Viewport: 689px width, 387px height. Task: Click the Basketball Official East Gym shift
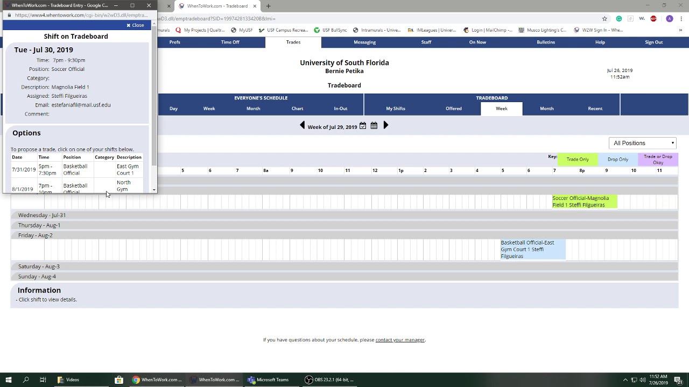coord(533,249)
